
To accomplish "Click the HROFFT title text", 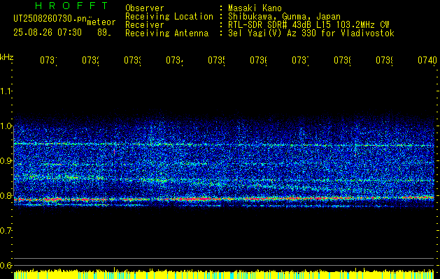I will [71, 6].
